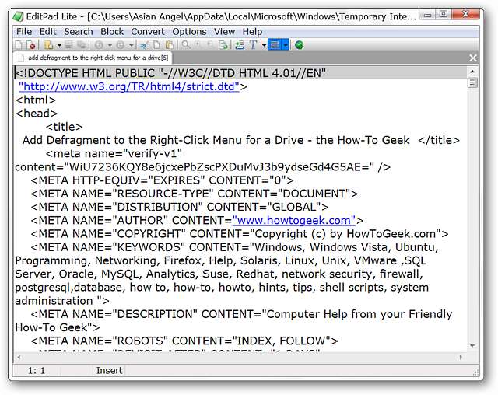Expand the Font dropdown arrow
This screenshot has height=395, width=498.
[x=264, y=45]
